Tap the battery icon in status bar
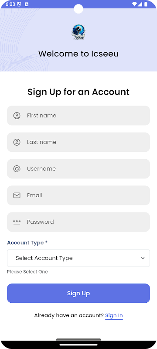 (x=146, y=4)
